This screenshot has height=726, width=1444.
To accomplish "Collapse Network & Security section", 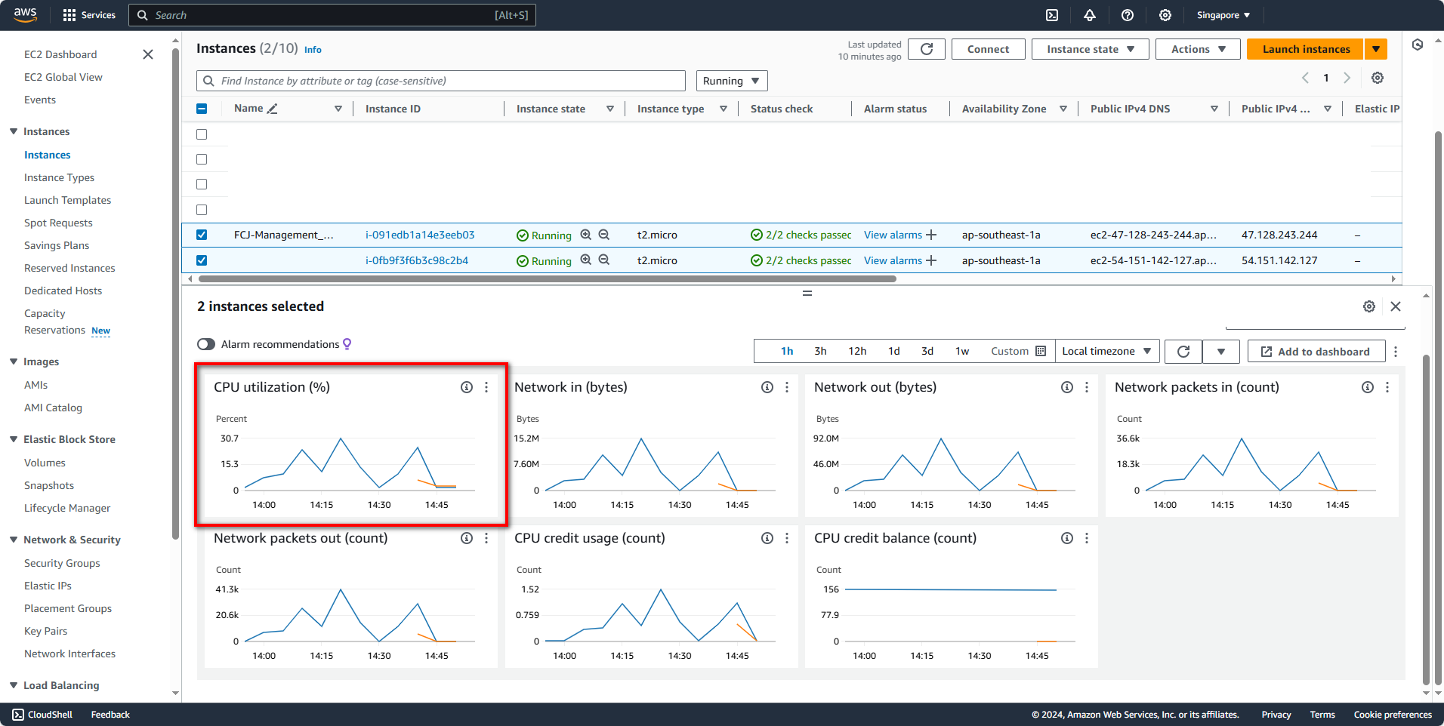I will (x=14, y=540).
